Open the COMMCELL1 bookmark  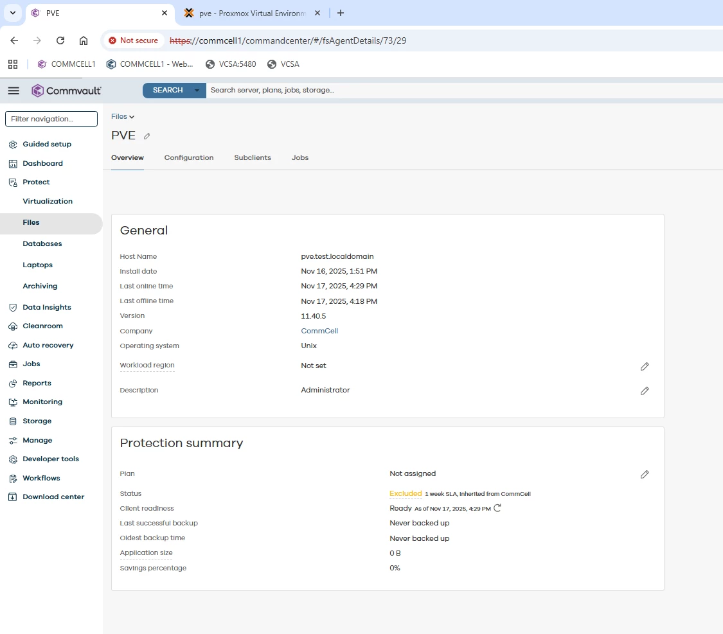coord(66,64)
